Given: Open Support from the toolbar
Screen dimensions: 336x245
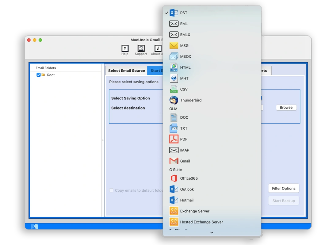Looking at the screenshot, I should (141, 50).
